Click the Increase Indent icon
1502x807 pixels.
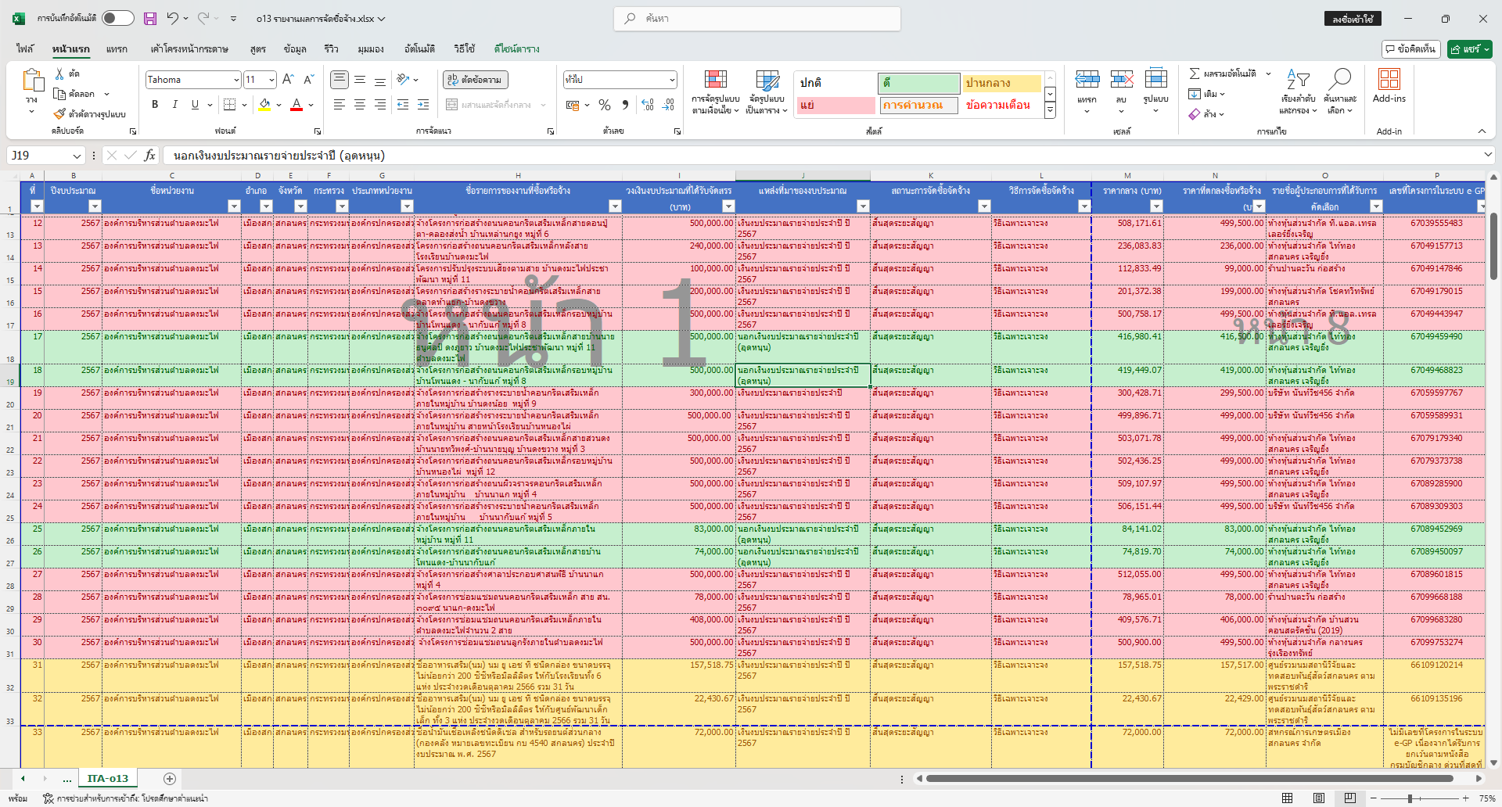tap(423, 105)
